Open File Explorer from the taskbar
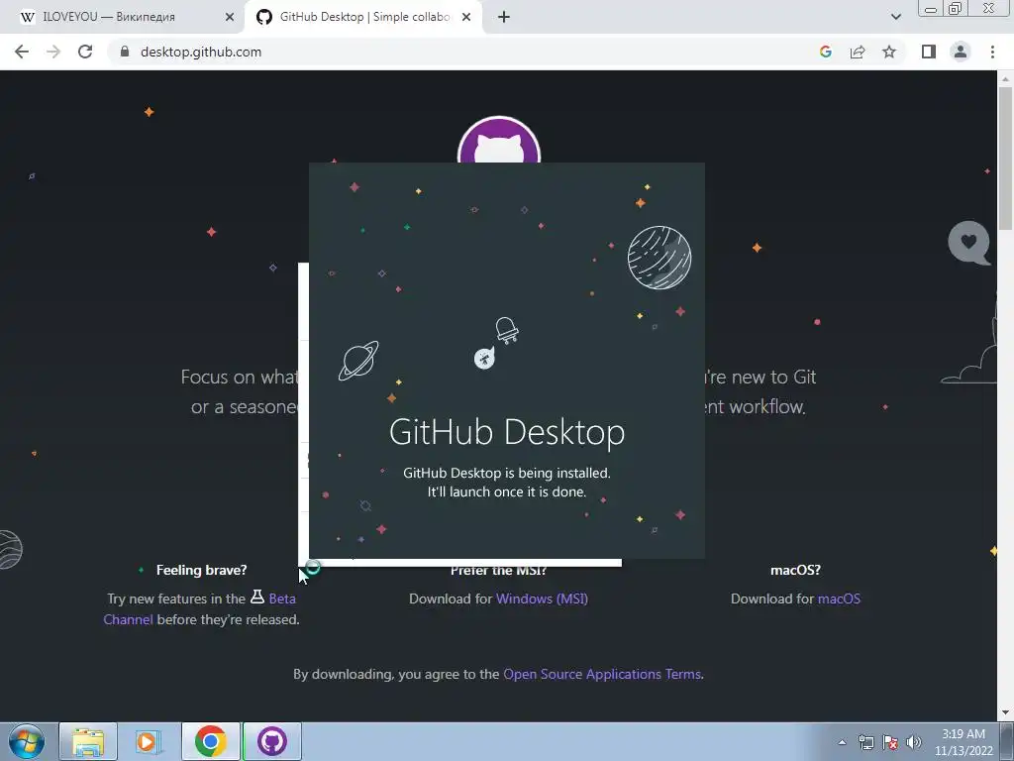Viewport: 1014px width, 761px height. pos(88,741)
